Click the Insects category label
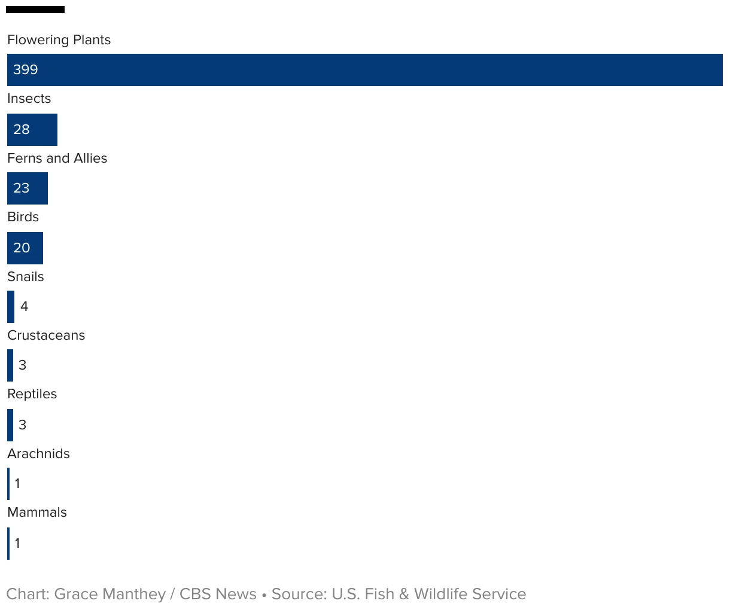 (29, 99)
